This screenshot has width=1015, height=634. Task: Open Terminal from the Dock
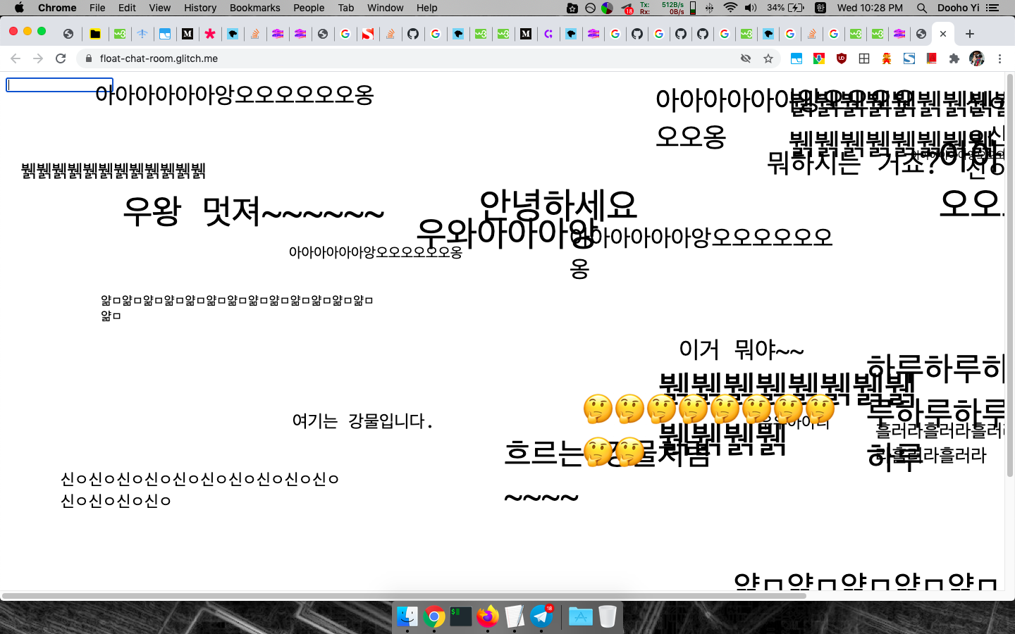tap(460, 616)
